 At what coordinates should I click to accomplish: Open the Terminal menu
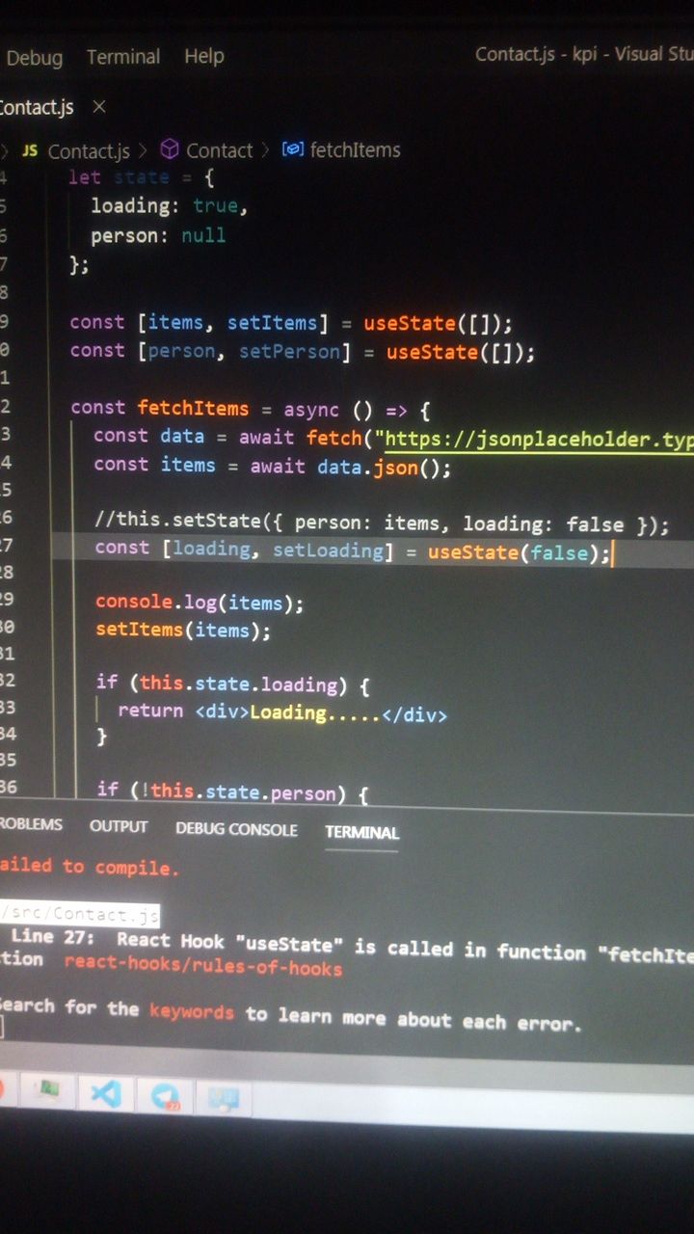[123, 57]
